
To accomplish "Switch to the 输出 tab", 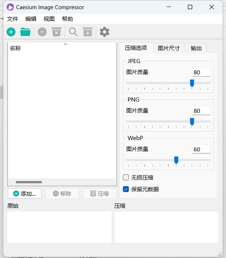I will click(196, 48).
